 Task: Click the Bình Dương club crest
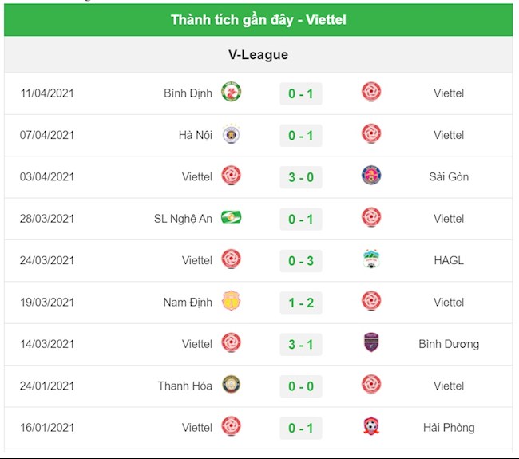371,343
